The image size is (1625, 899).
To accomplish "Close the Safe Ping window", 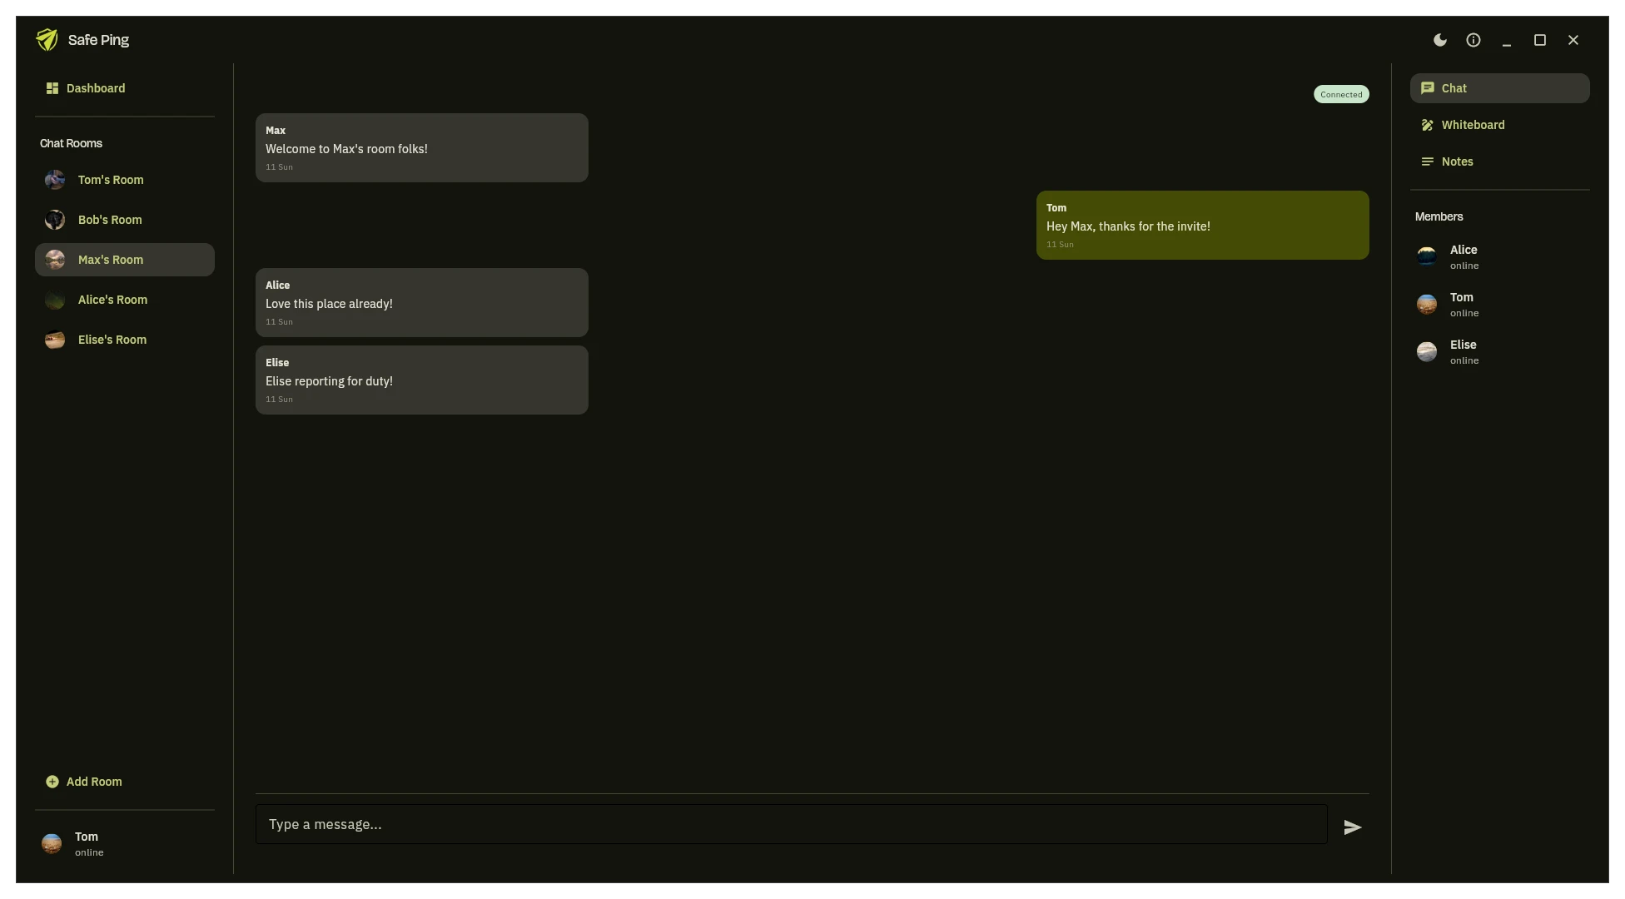I will [1573, 40].
